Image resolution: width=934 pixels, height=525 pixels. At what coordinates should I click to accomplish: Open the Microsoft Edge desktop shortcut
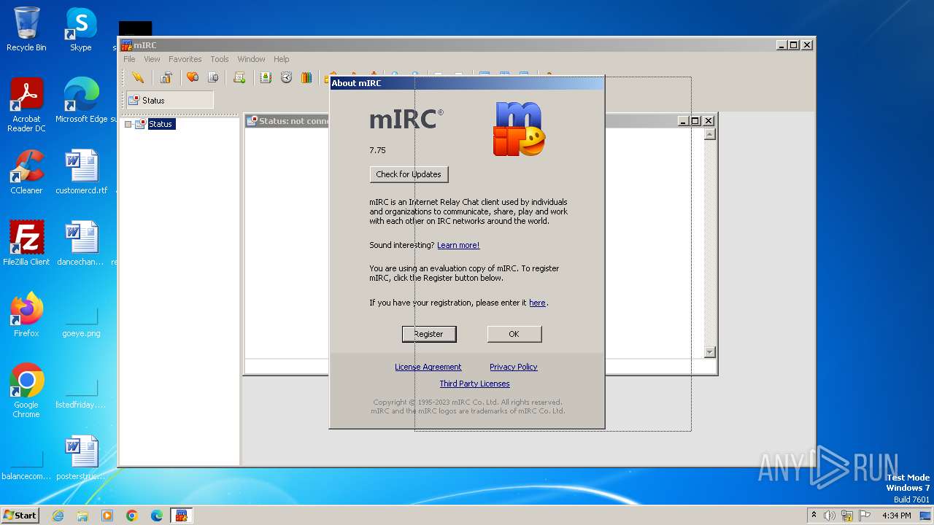tap(81, 101)
